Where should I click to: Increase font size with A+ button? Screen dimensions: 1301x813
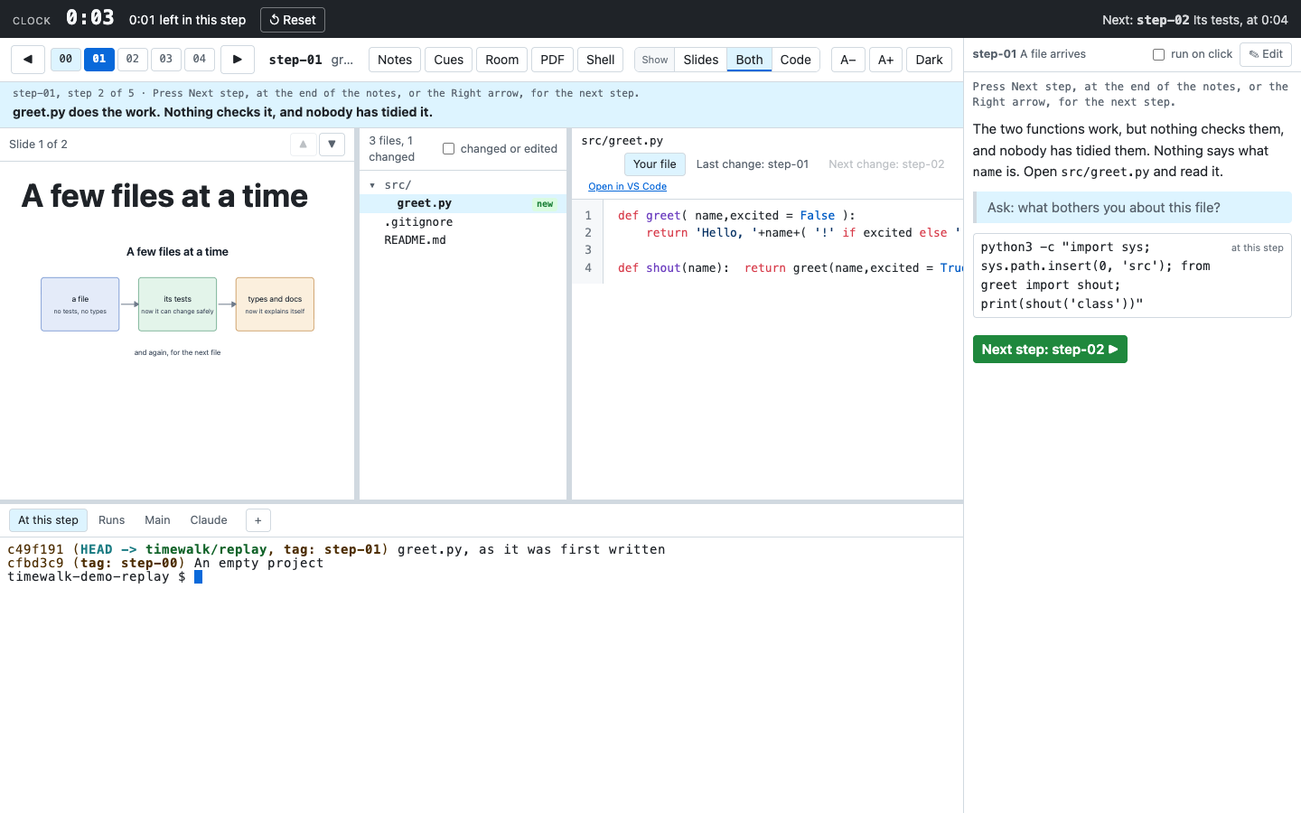(x=886, y=60)
